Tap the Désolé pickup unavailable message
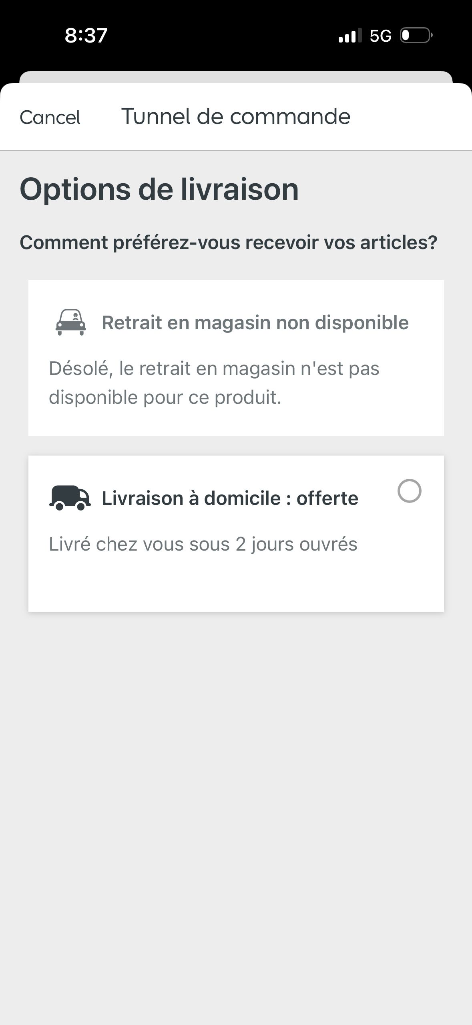472x1025 pixels. tap(214, 383)
